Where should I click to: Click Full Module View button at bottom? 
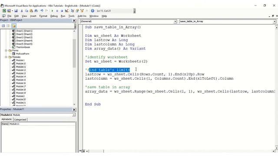(83, 151)
